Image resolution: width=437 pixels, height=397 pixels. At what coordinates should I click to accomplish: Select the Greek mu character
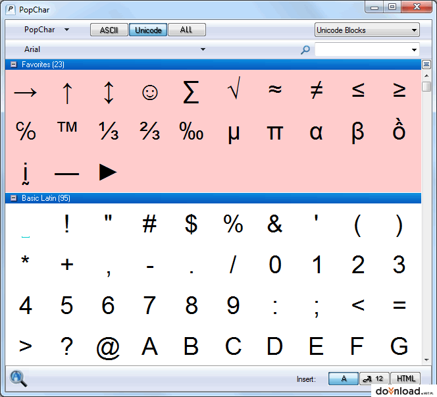click(x=234, y=134)
